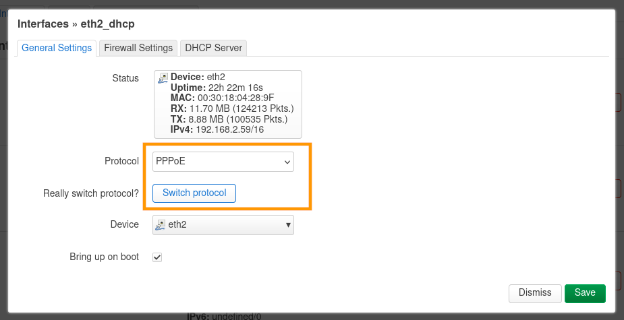Save the interface settings
Screen dimensions: 624x320
pos(585,293)
